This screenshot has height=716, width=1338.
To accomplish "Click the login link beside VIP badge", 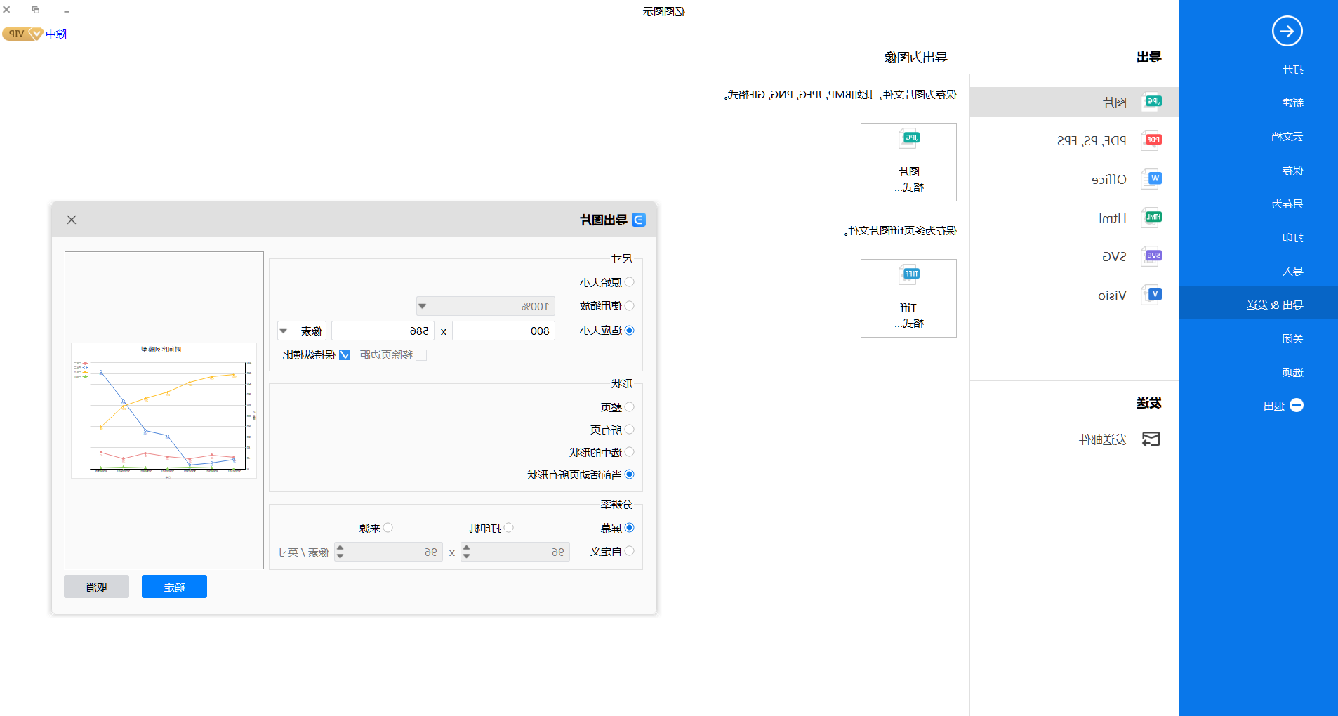I will pyautogui.click(x=56, y=34).
